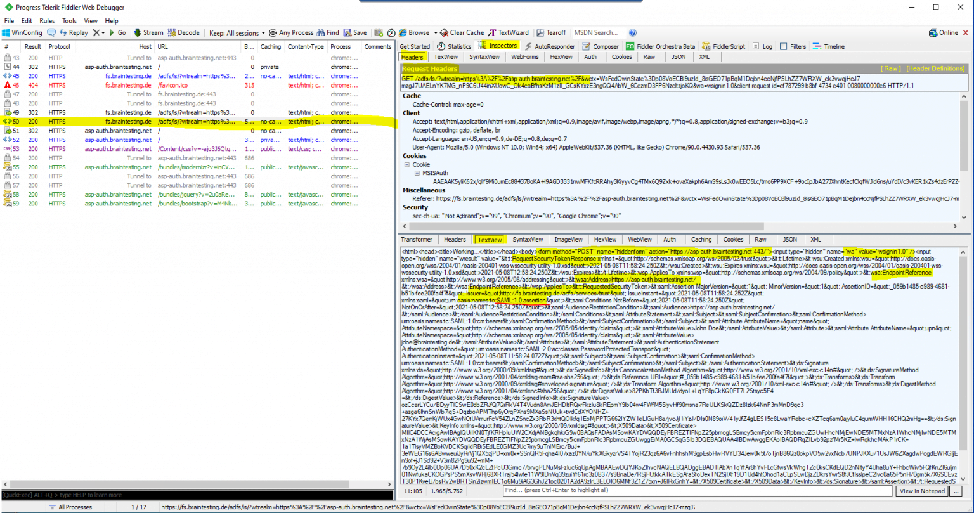Click the View in Notepad button

click(x=921, y=491)
